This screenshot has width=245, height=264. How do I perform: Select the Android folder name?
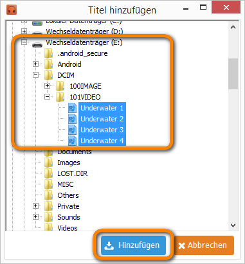pyautogui.click(x=69, y=64)
